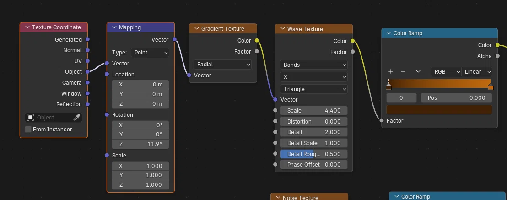Screen dimensions: 507x200
Task: Click the Rotation X field 0°
Action: [140, 125]
